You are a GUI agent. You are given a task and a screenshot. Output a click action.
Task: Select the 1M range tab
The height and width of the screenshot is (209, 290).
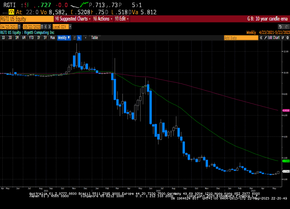17,38
